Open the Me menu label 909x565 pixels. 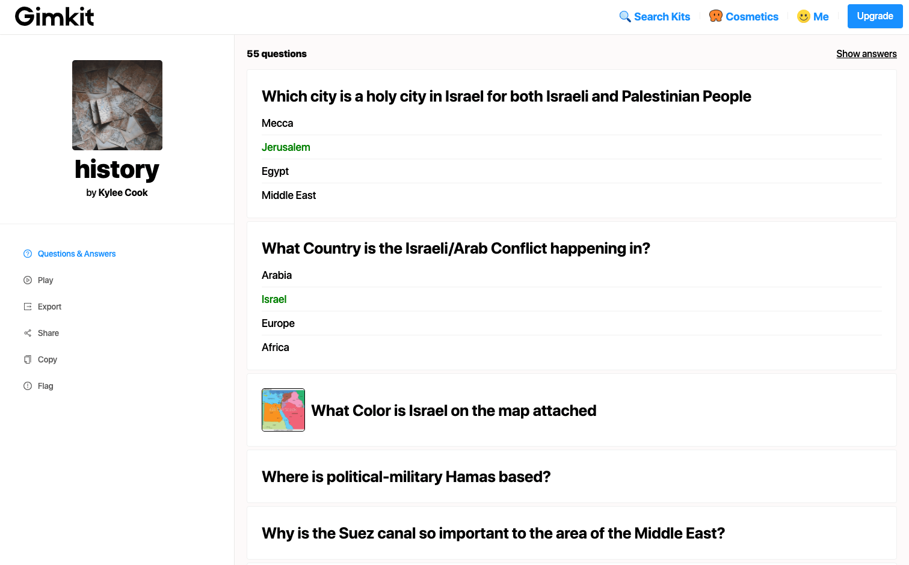pos(821,17)
